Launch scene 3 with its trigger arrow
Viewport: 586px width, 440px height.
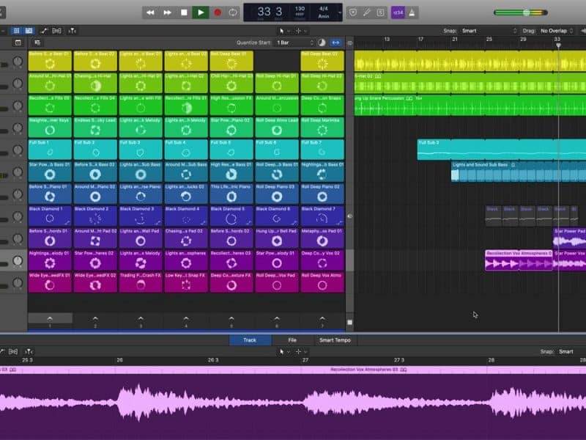point(141,318)
